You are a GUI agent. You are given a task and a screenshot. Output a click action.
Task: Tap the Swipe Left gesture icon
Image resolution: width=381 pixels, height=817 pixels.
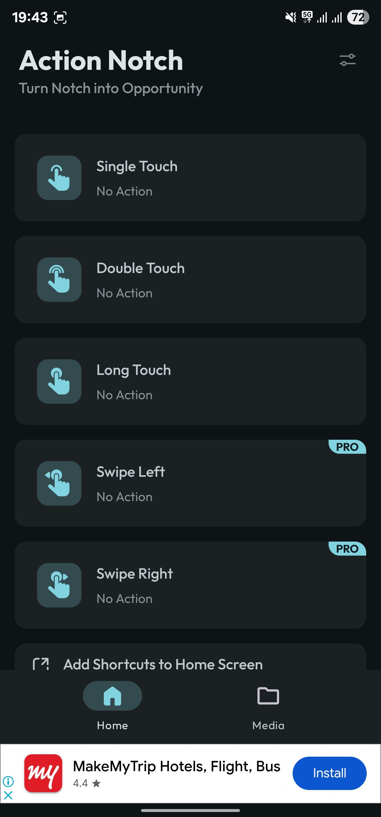tap(59, 483)
